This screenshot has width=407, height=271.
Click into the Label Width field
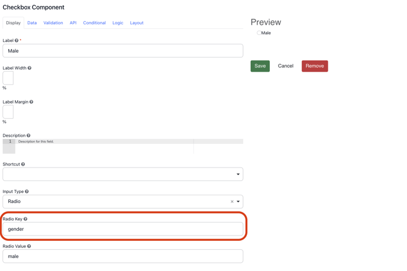pyautogui.click(x=8, y=78)
